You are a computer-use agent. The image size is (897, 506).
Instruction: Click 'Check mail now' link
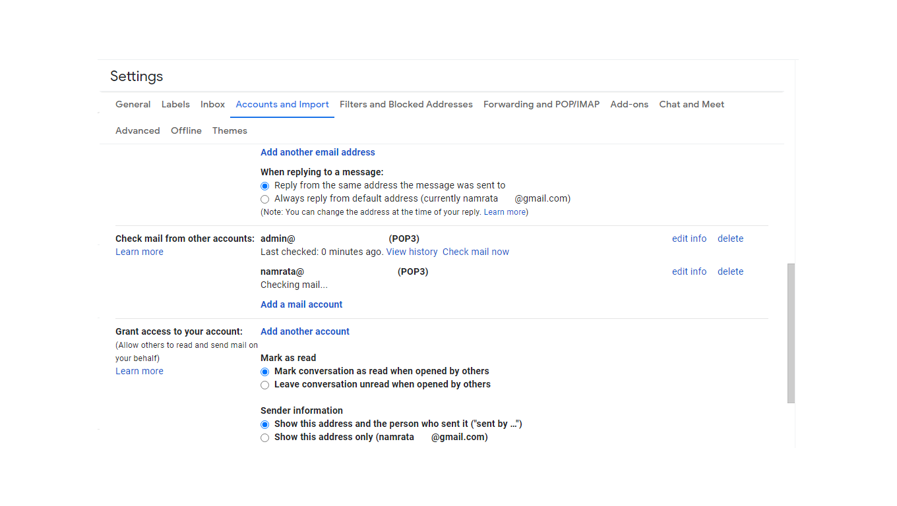pos(476,252)
